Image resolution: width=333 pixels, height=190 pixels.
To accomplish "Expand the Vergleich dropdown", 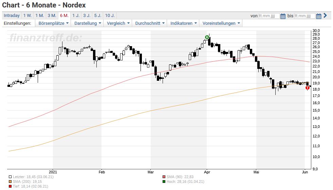I will pos(118,23).
